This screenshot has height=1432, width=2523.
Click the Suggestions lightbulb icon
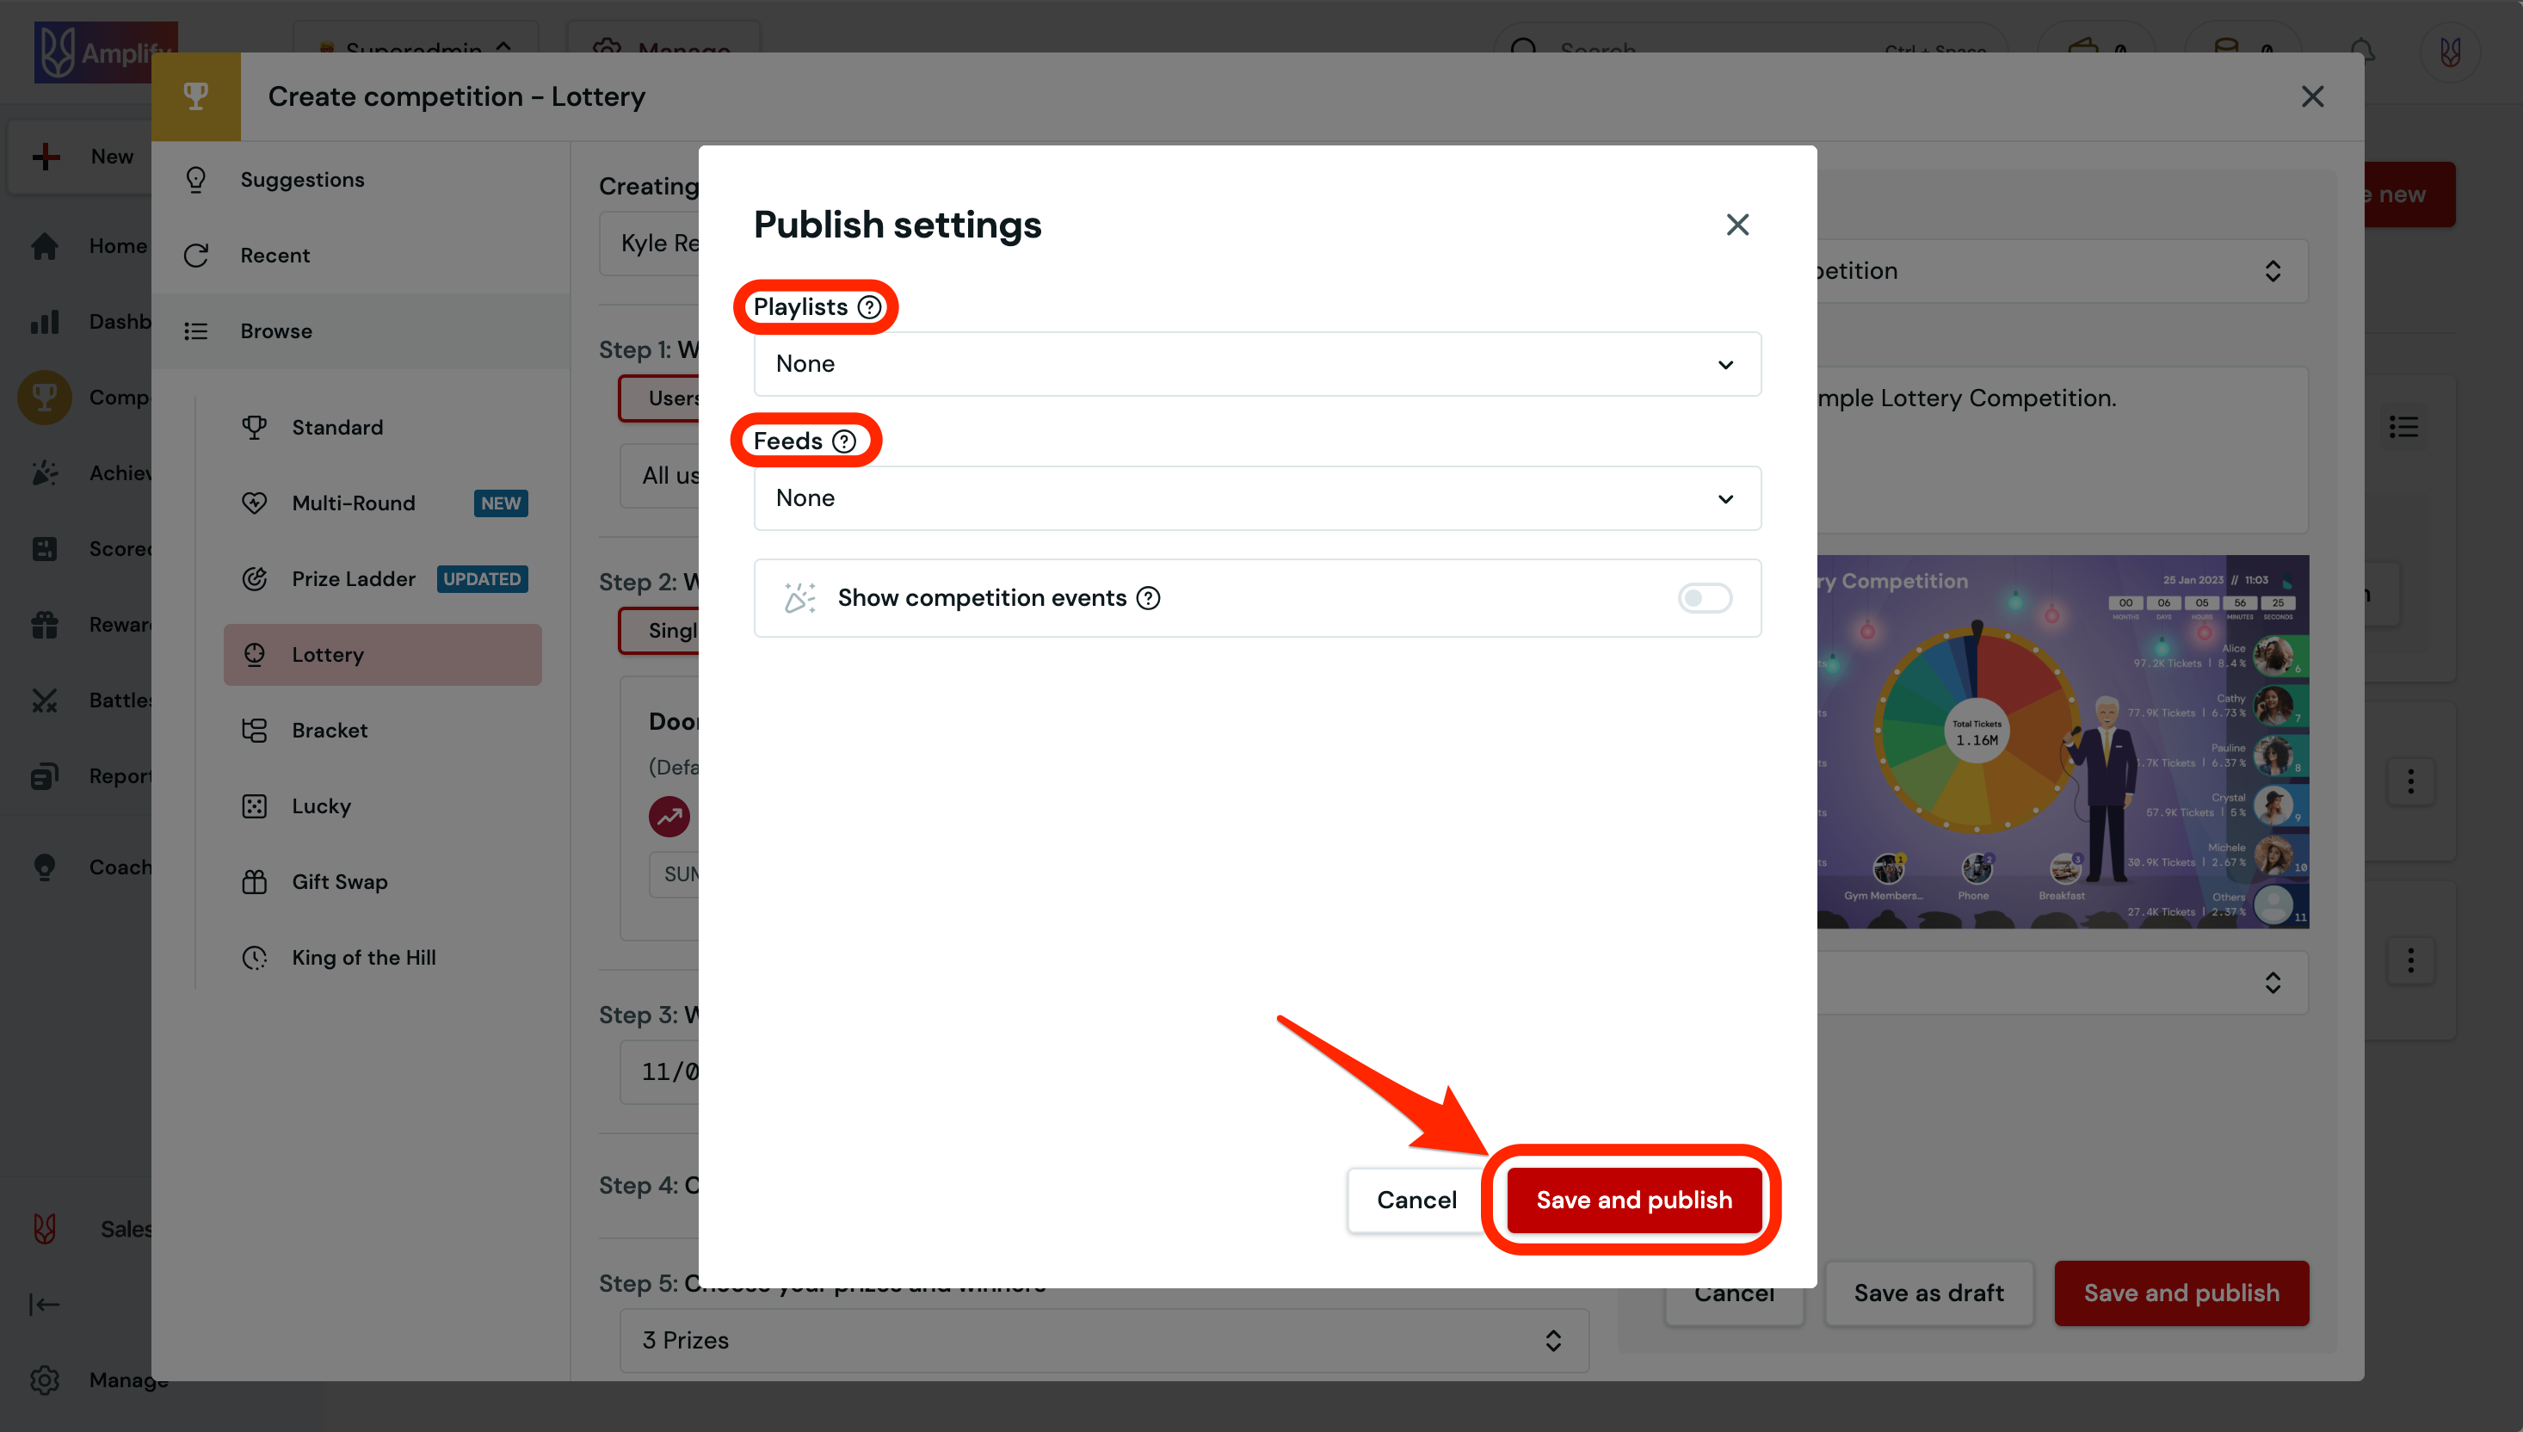pos(195,179)
